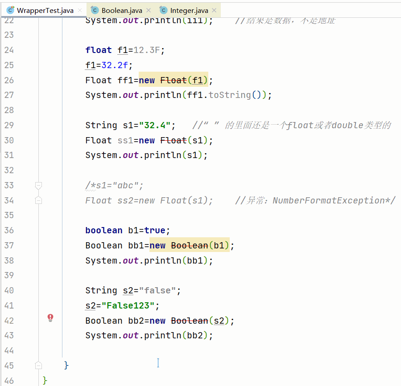Click the class icon on WrapperTest.java tab
Image resolution: width=401 pixels, height=386 pixels.
pos(10,9)
